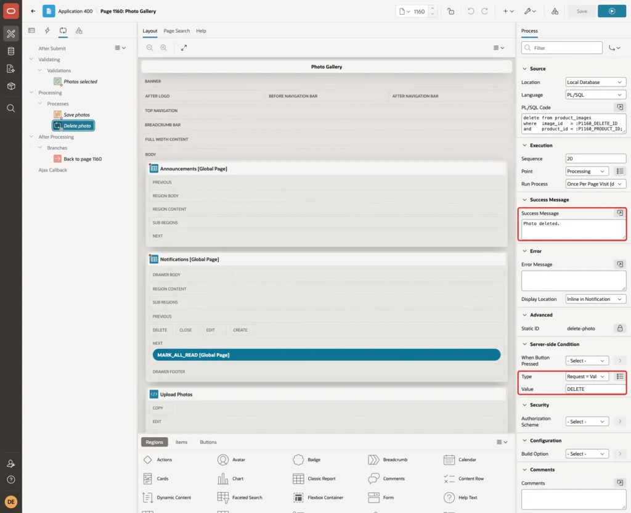Open the Location dropdown
Image resolution: width=631 pixels, height=513 pixels.
[595, 82]
